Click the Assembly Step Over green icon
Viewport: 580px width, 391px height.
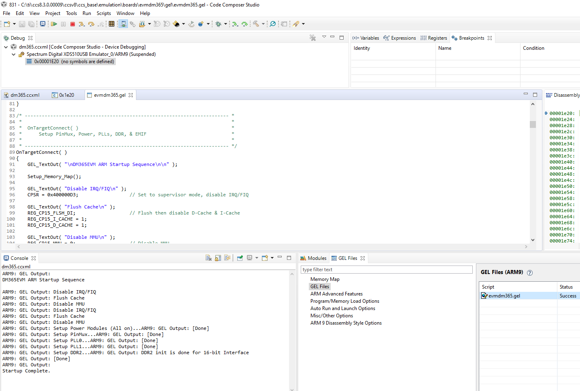click(244, 24)
